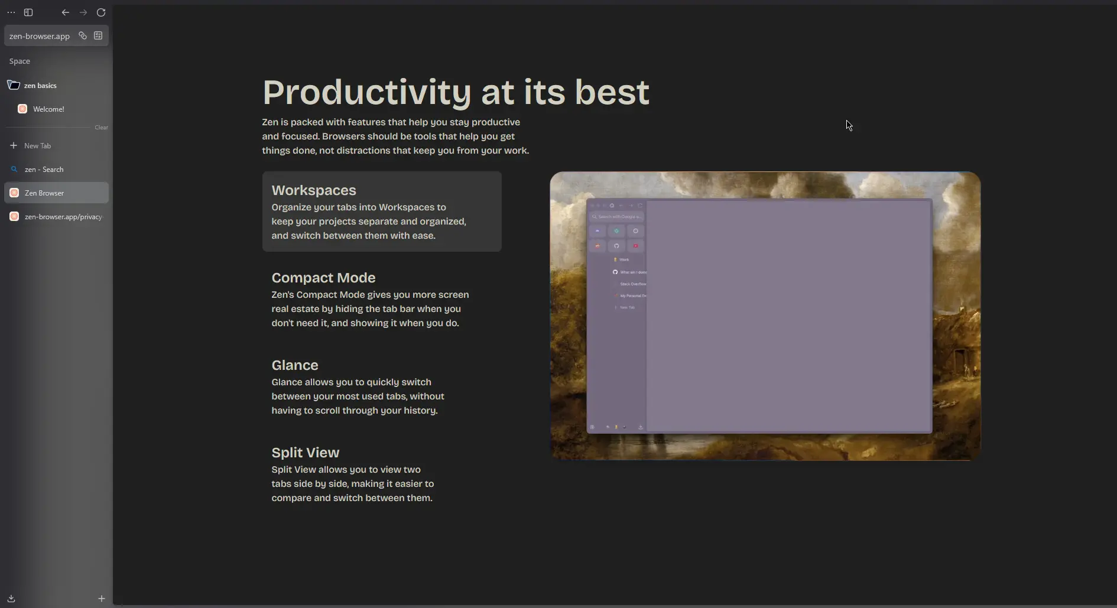Create new space with the bottom plus icon
This screenshot has height=608, width=1117.
(x=102, y=599)
